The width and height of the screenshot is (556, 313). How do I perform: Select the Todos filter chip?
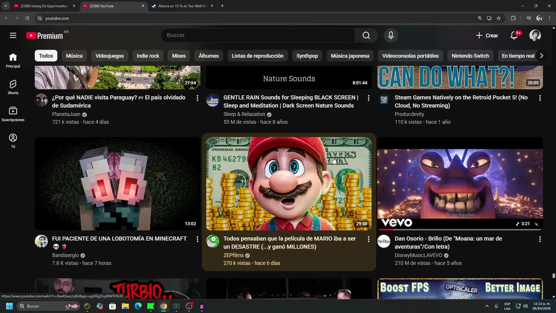pyautogui.click(x=46, y=56)
